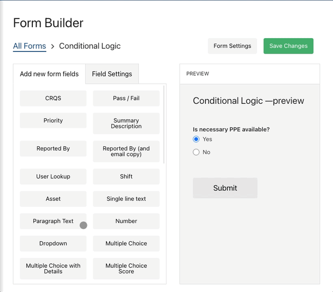Viewport: 333px width, 292px height.
Task: Add Multiple Choice with Details field
Action: [53, 269]
